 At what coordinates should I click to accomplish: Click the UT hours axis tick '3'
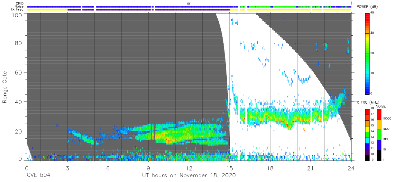click(67, 168)
